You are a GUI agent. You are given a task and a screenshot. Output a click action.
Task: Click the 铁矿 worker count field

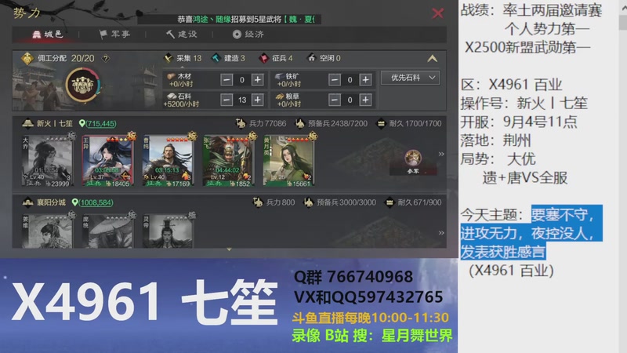[350, 80]
